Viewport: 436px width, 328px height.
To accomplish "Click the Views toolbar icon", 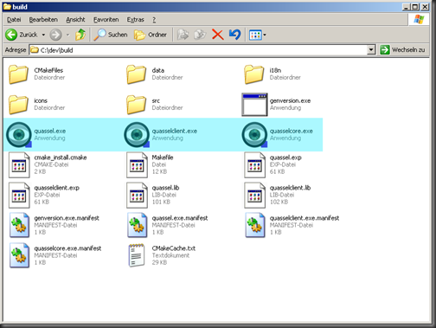I will click(255, 35).
